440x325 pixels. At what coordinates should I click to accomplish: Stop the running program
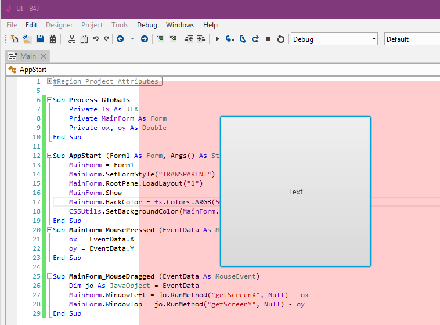pyautogui.click(x=268, y=39)
